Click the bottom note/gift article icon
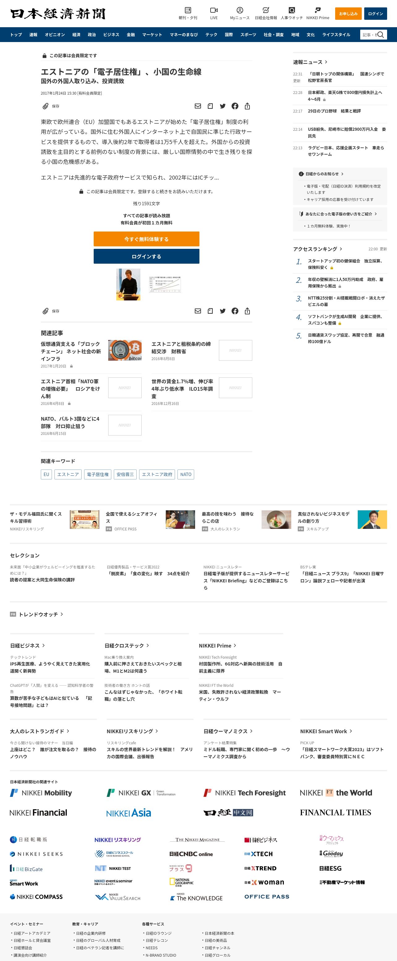The width and height of the screenshot is (397, 961). pyautogui.click(x=210, y=311)
